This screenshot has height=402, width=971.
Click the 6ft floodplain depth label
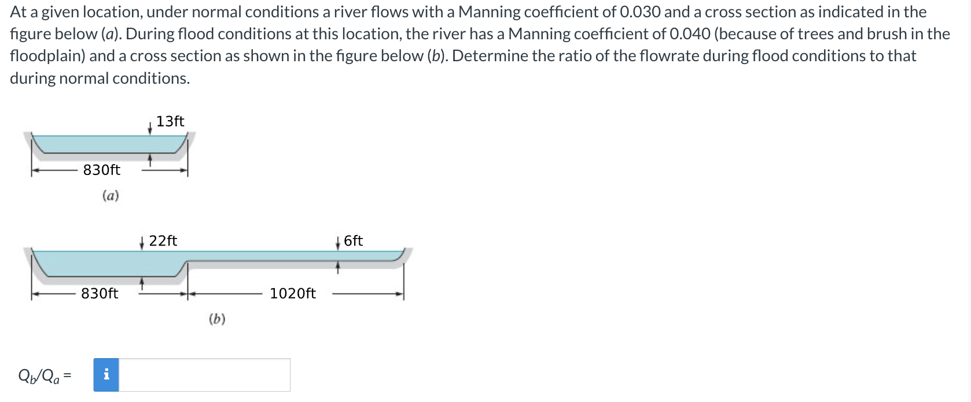coord(353,241)
